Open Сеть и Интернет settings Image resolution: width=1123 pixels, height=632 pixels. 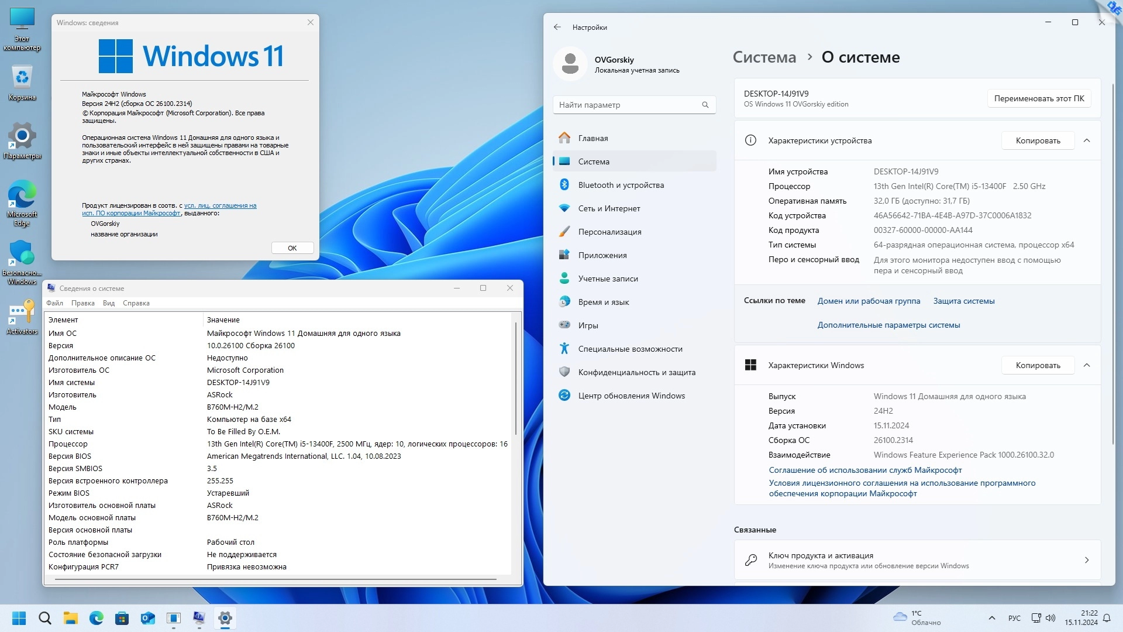click(609, 208)
